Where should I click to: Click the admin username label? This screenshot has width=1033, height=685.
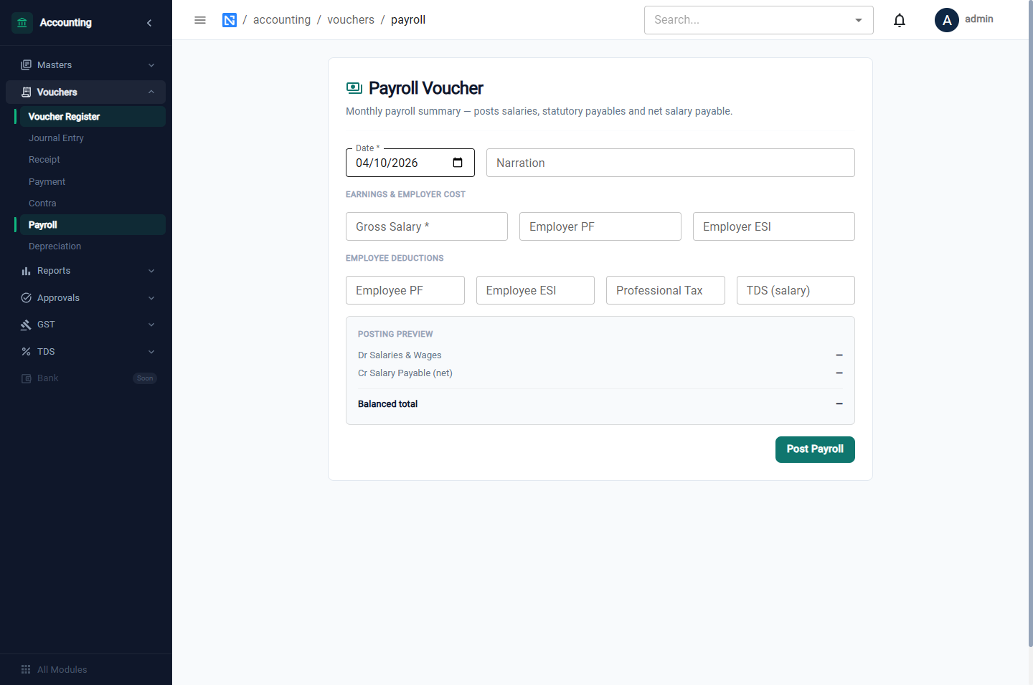[979, 19]
